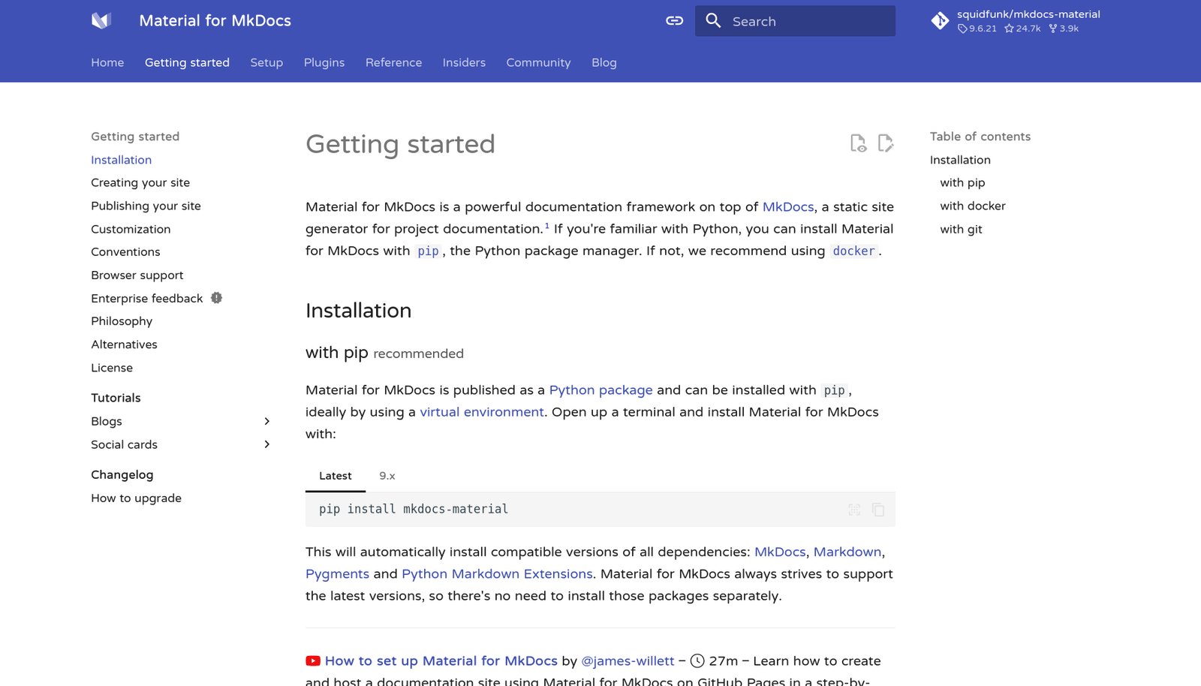Jump to 'with pip' in table of contents
Viewport: 1201px width, 686px height.
pyautogui.click(x=962, y=182)
